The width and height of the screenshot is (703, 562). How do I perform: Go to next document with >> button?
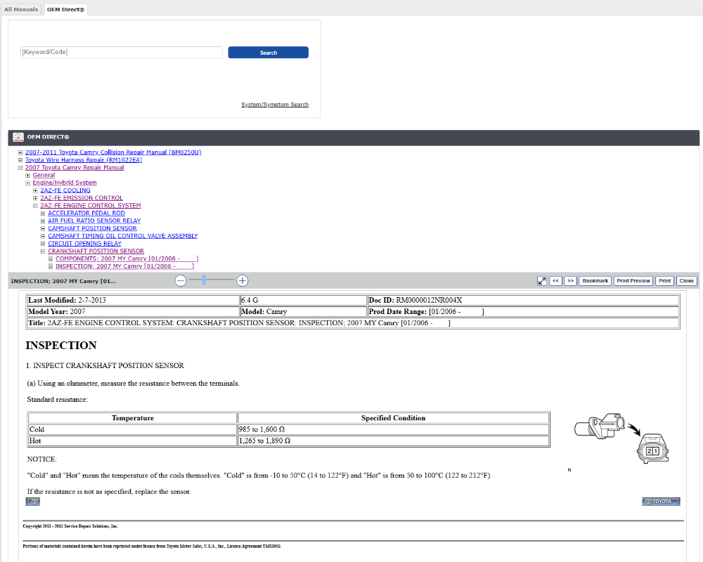point(570,281)
